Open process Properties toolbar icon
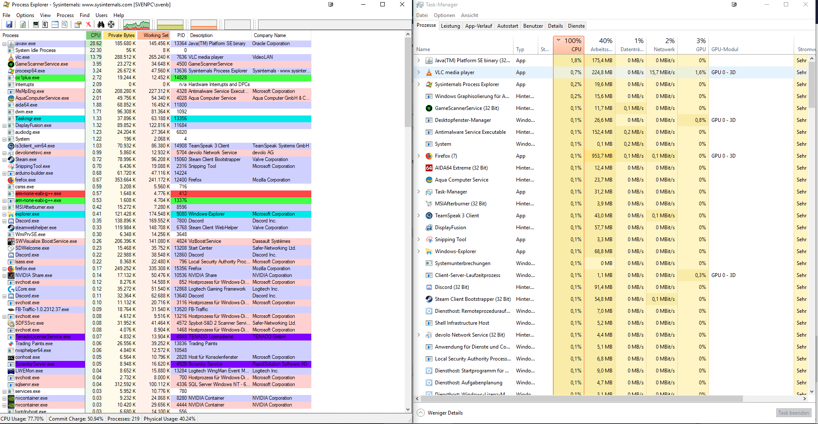818x424 pixels. point(78,24)
